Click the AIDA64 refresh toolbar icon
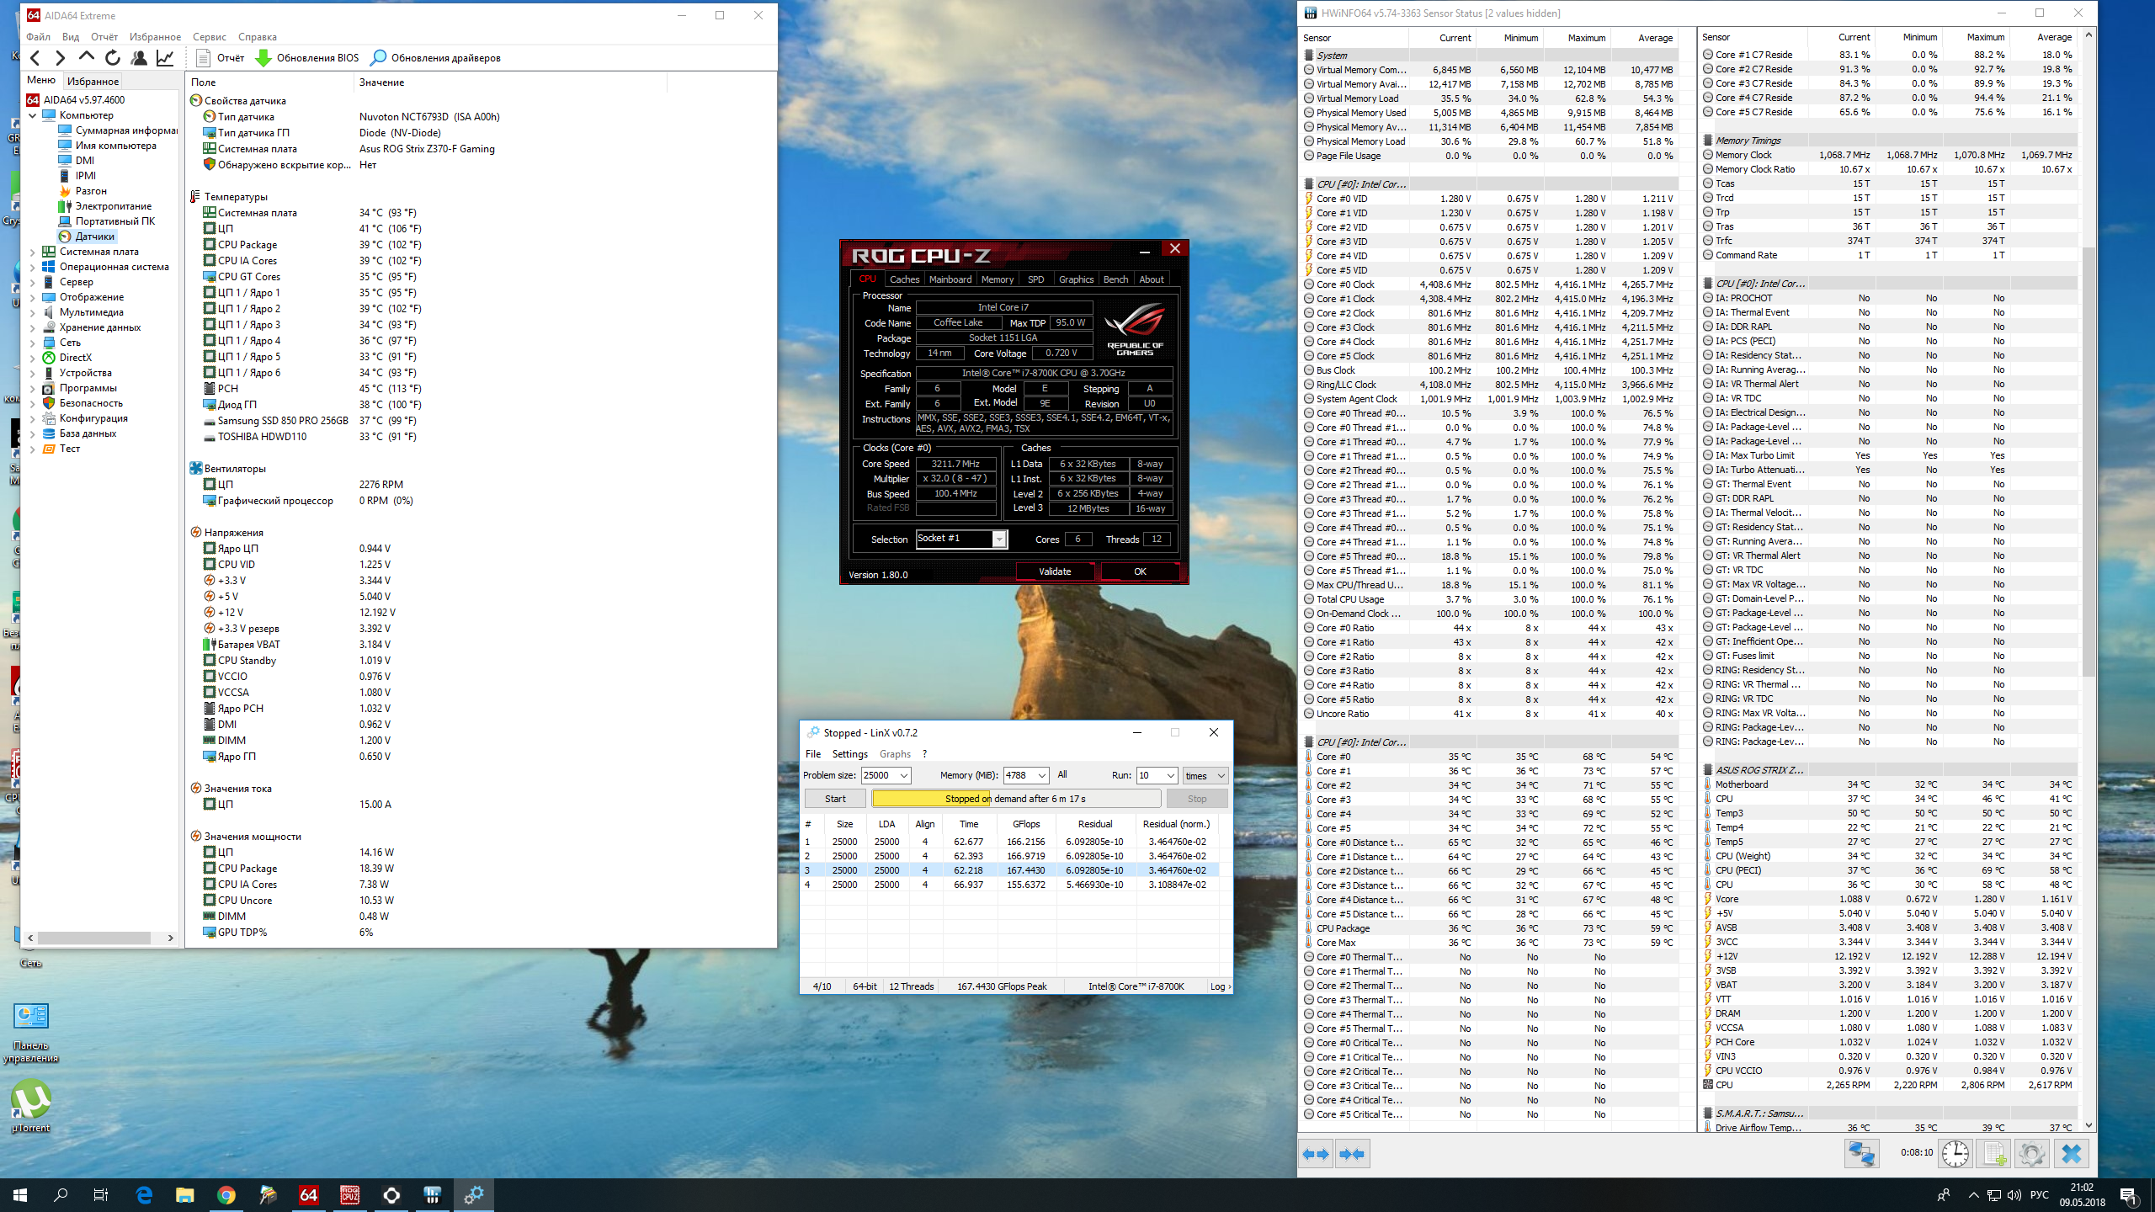Image resolution: width=2155 pixels, height=1212 pixels. (x=112, y=58)
